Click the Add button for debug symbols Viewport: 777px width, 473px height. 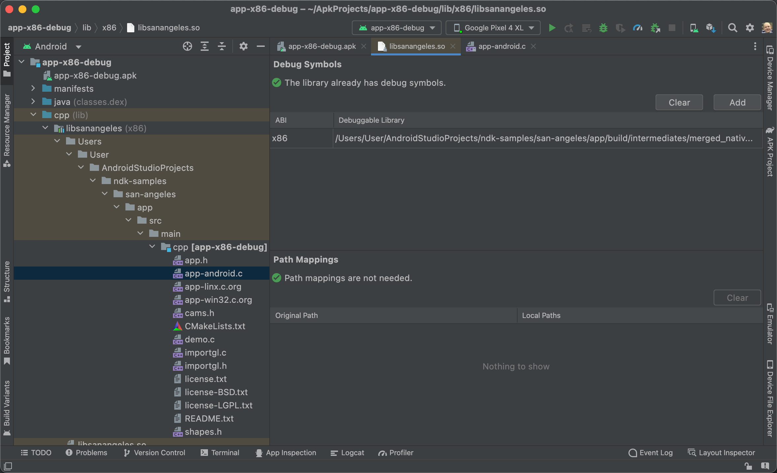click(738, 102)
